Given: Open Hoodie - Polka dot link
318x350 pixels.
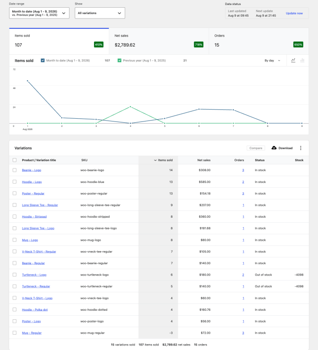Looking at the screenshot, I should click(x=35, y=309).
